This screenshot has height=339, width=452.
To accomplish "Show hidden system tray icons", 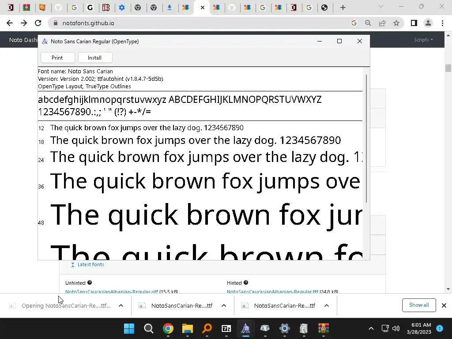I will (x=371, y=328).
